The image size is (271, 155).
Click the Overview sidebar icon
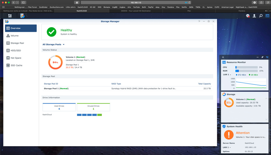(8, 28)
